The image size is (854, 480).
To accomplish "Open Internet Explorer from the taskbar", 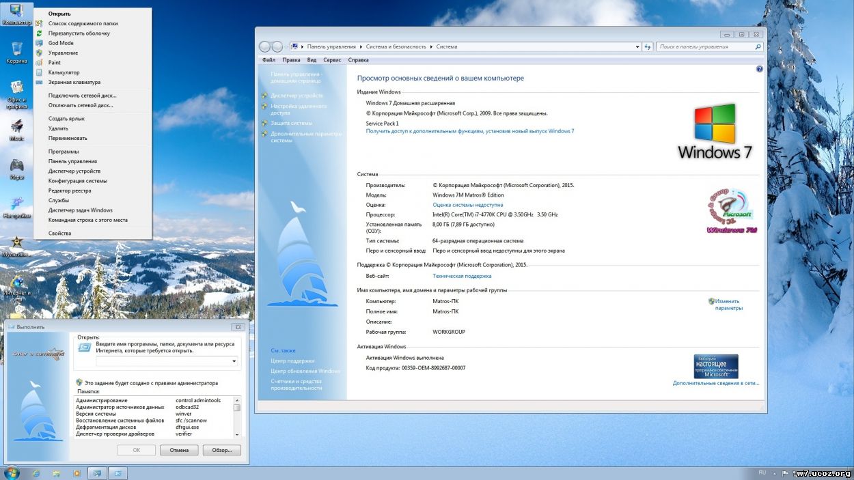I will pyautogui.click(x=36, y=472).
